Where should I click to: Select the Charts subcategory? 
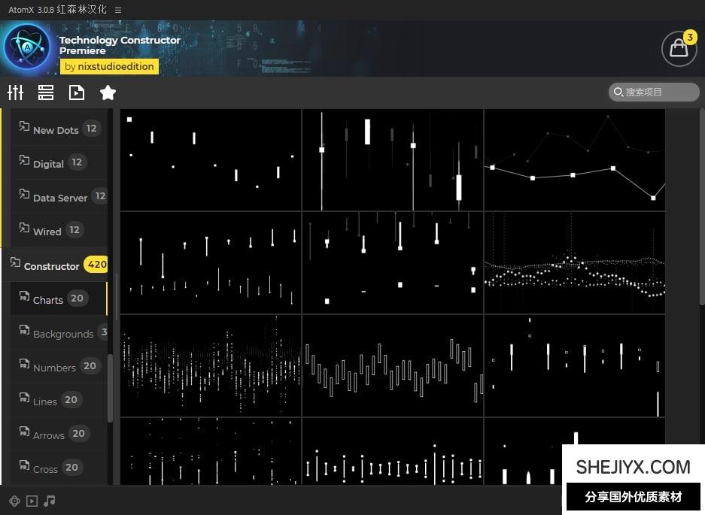pos(48,299)
